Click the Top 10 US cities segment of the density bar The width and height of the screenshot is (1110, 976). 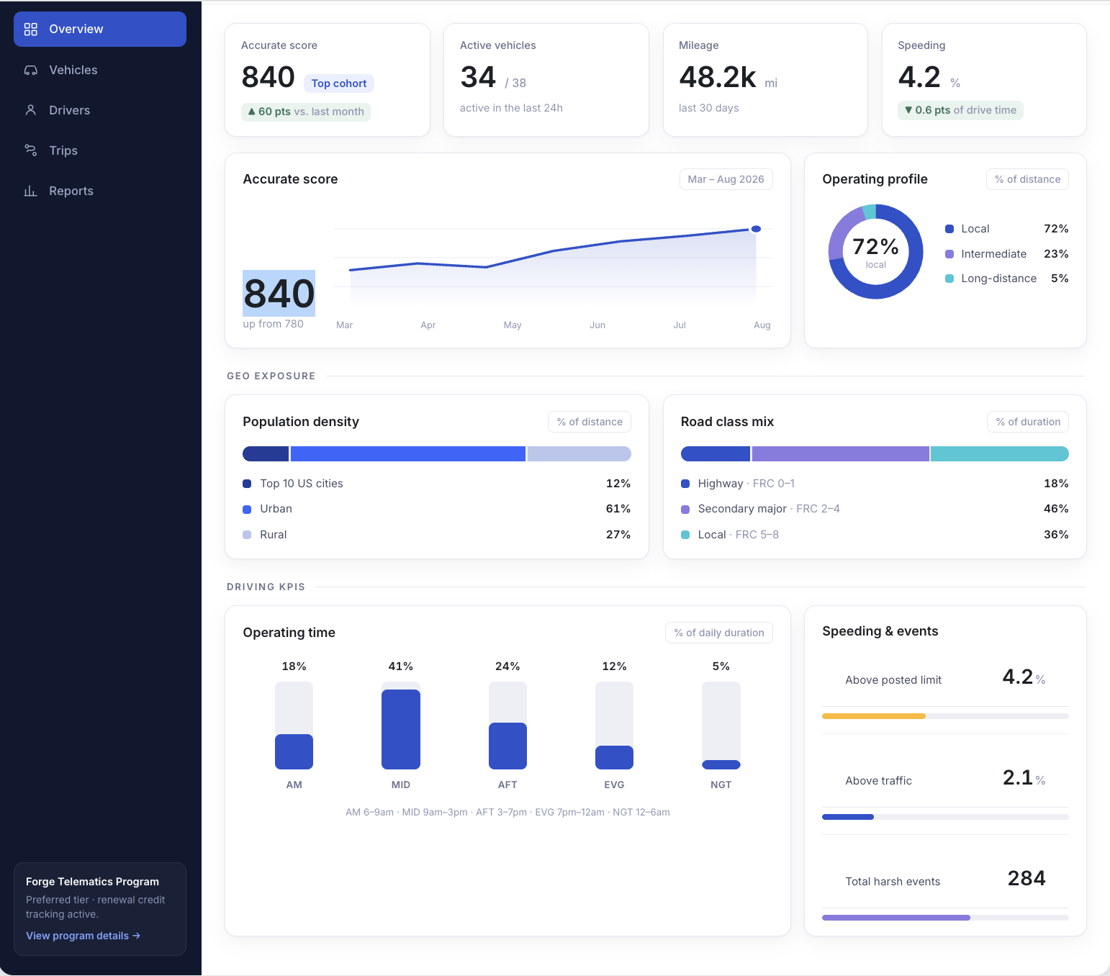266,453
